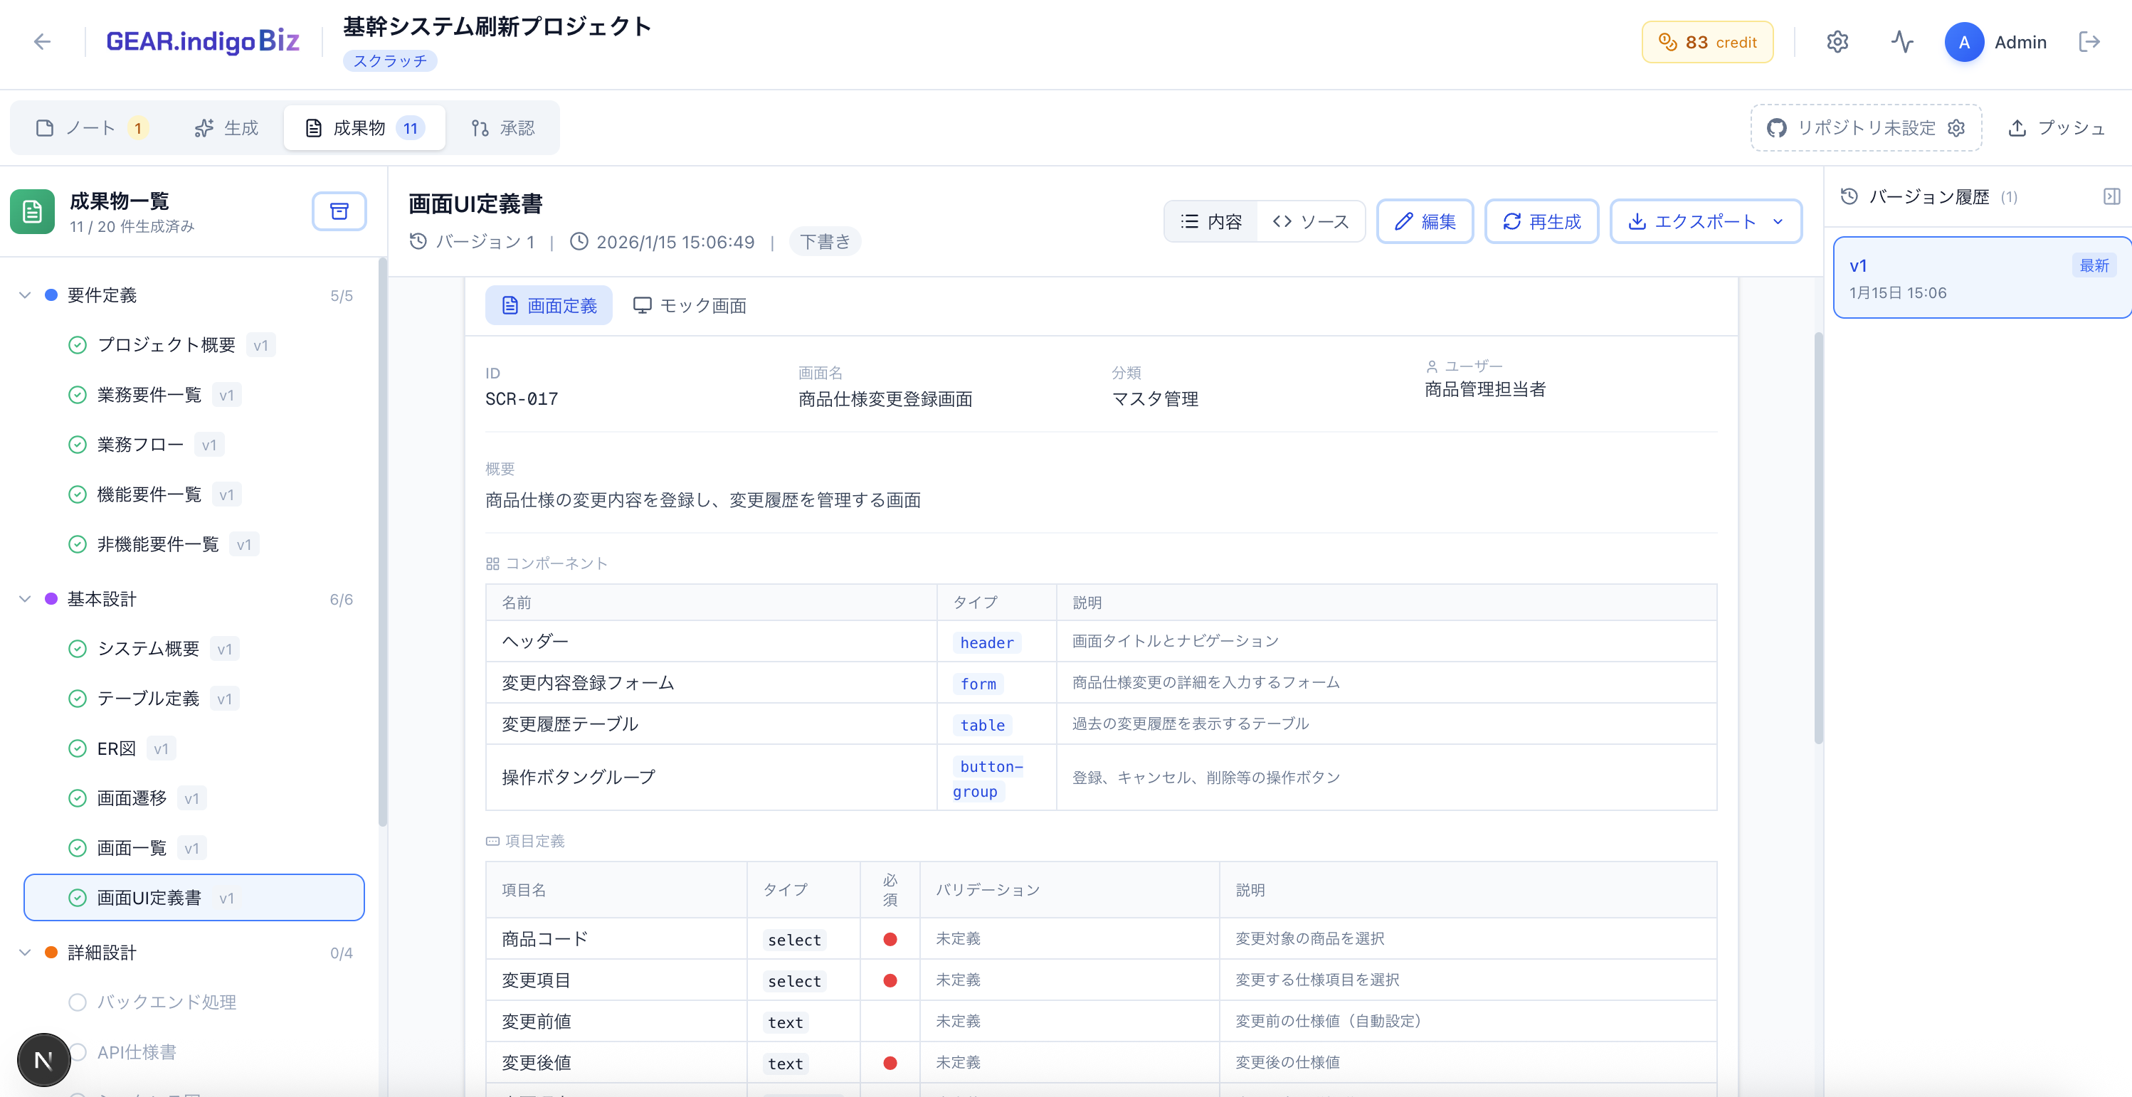
Task: Switch to the モック画面 tab
Action: pos(690,306)
